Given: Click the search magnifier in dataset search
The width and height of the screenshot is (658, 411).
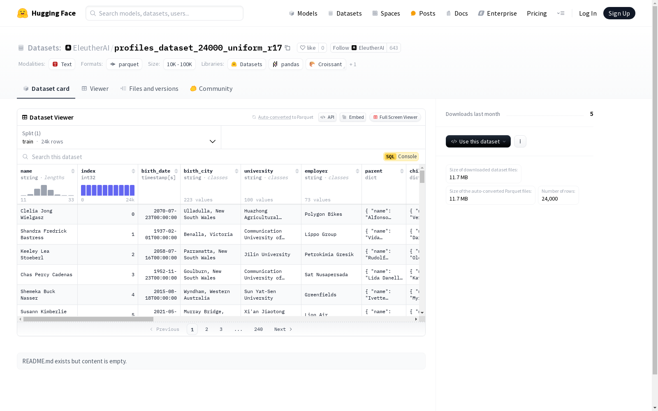Looking at the screenshot, I should [x=25, y=157].
